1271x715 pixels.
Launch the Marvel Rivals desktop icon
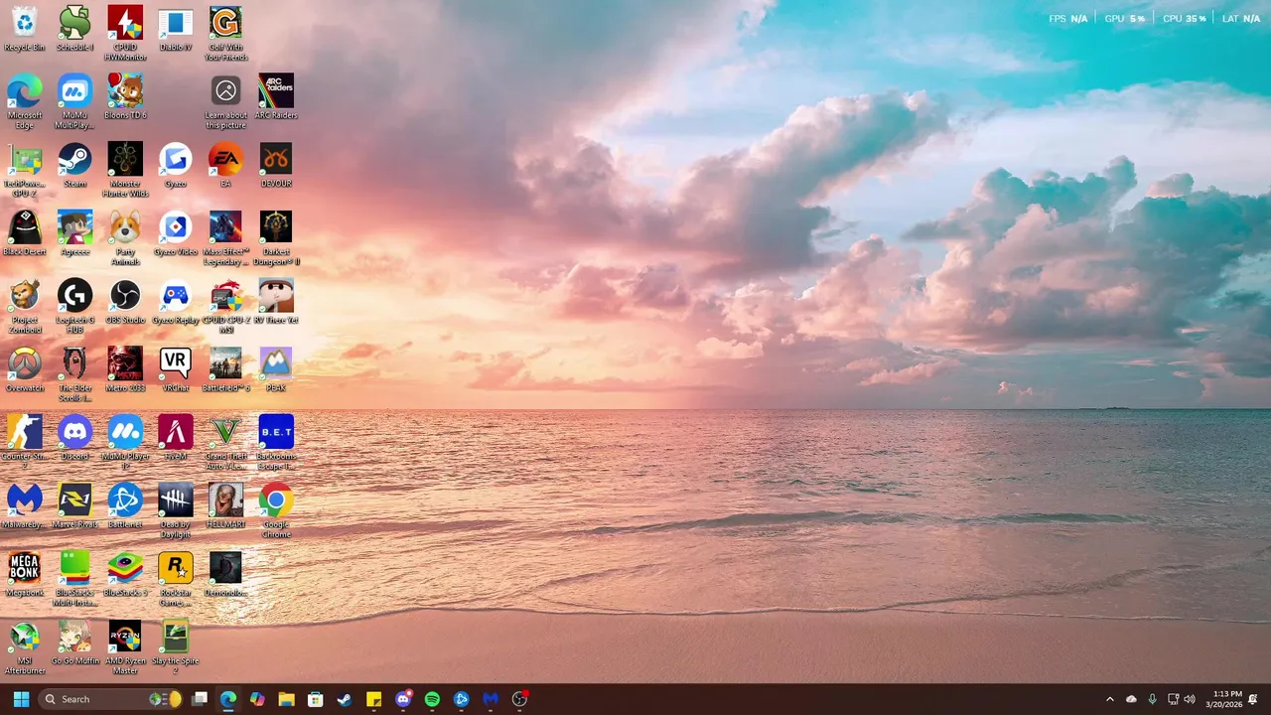tap(74, 506)
